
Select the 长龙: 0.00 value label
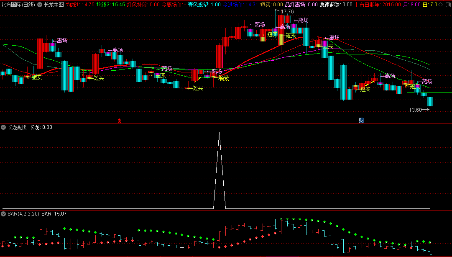click(x=41, y=127)
